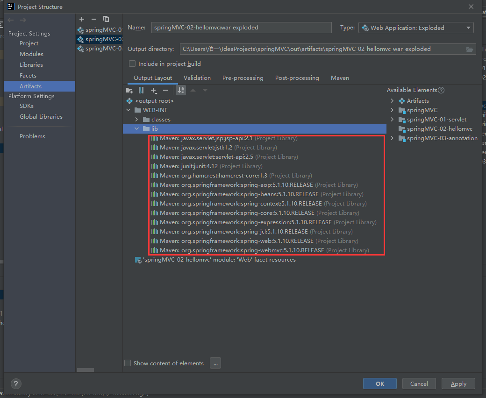The height and width of the screenshot is (398, 486).
Task: Open the Maven tab
Action: pos(340,78)
